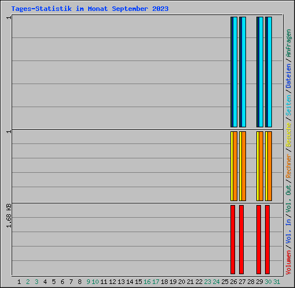Click the 1.68 KB axis label
The height and width of the screenshot is (288, 295).
pos(9,216)
